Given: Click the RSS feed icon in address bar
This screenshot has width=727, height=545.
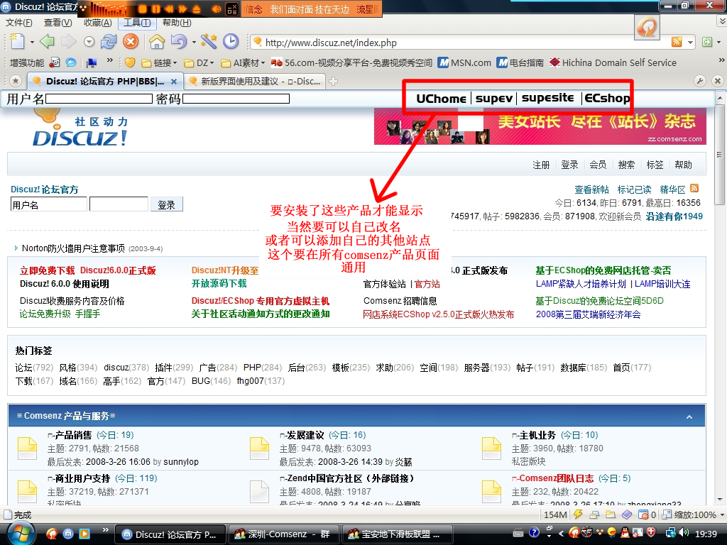Looking at the screenshot, I should click(677, 42).
